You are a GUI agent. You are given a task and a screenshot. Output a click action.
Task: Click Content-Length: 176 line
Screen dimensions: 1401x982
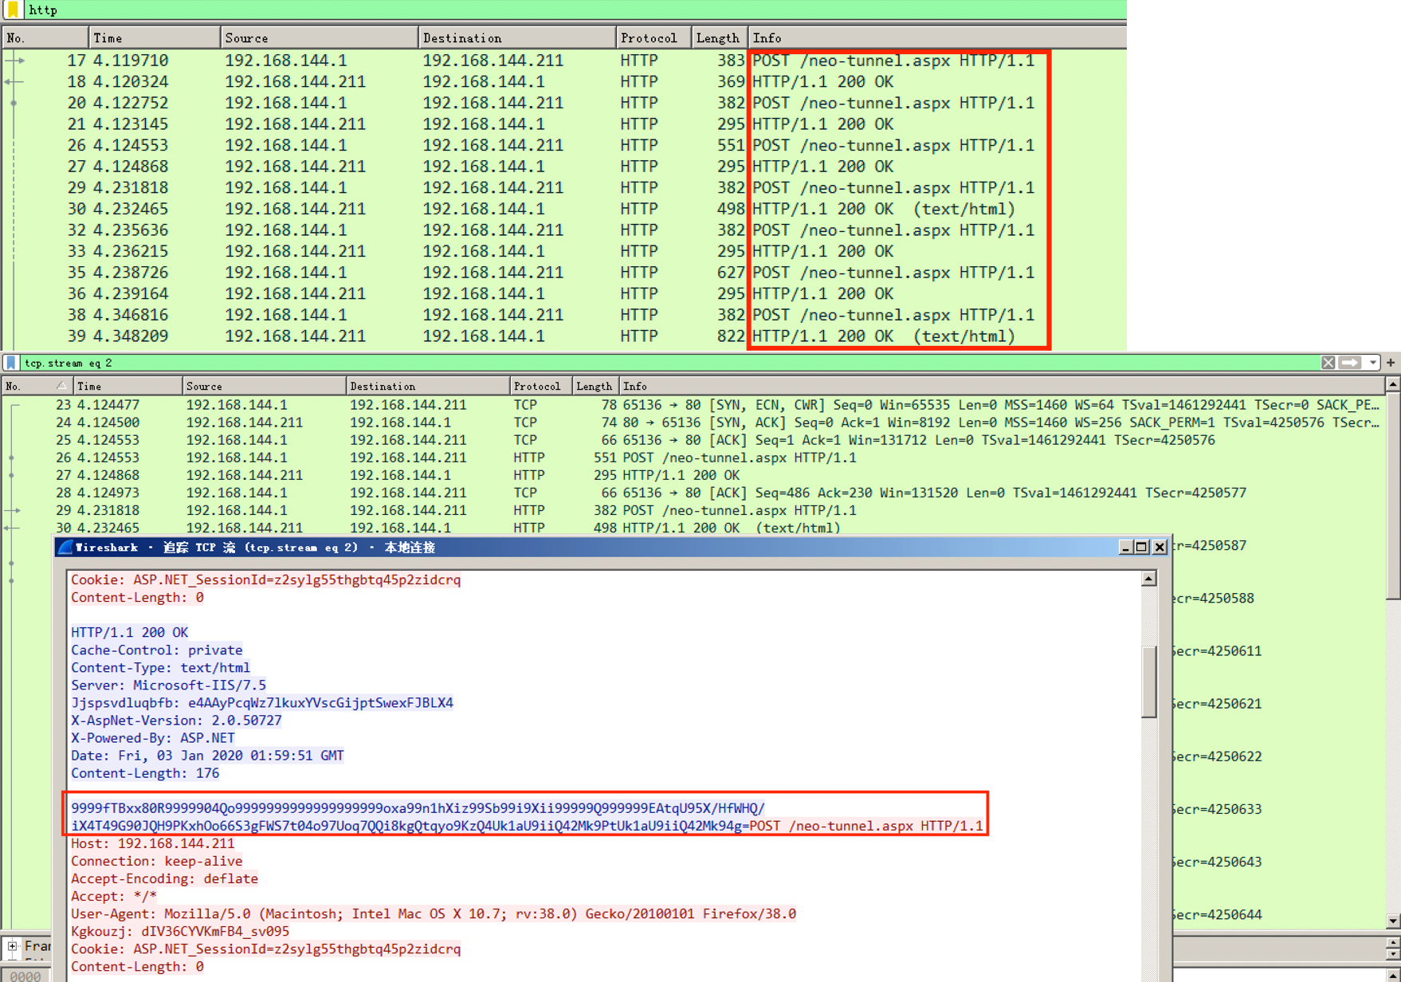(145, 773)
